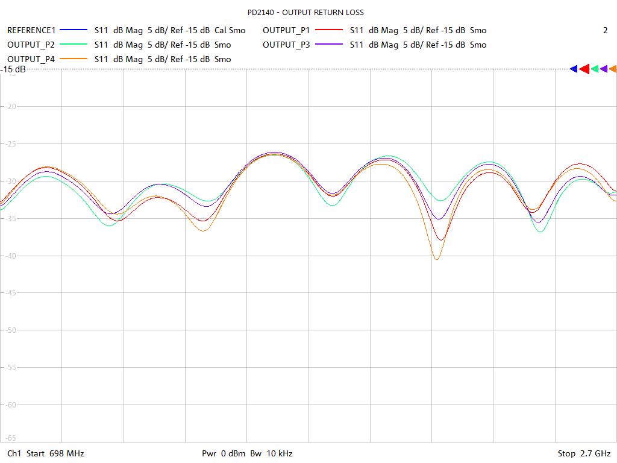
Task: Click the purple OUTPUT_P3 reference marker triangle
Action: (604, 69)
